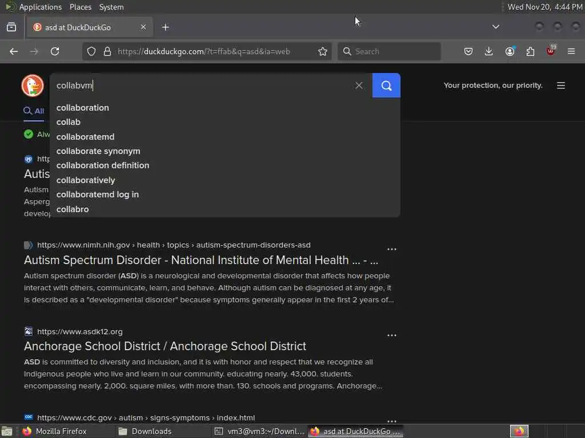Viewport: 585px width, 438px height.
Task: Open Autism Spectrum Disorder NIMH result
Action: point(201,260)
